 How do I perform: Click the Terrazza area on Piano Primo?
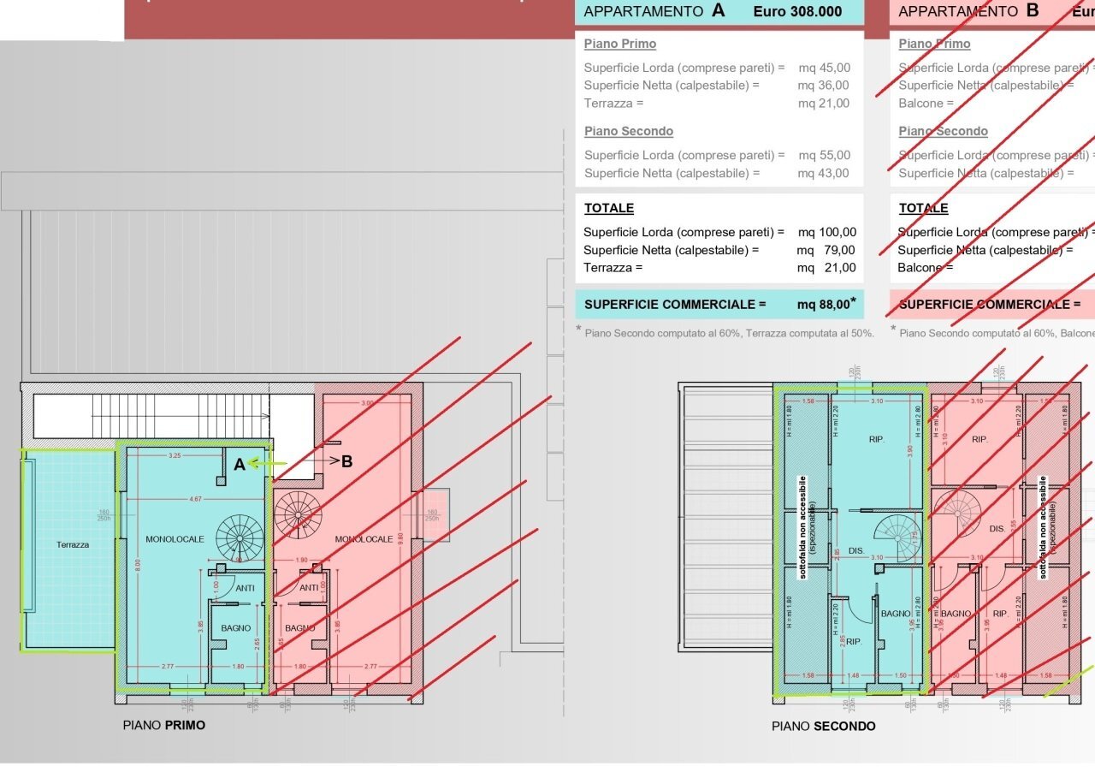coord(71,543)
